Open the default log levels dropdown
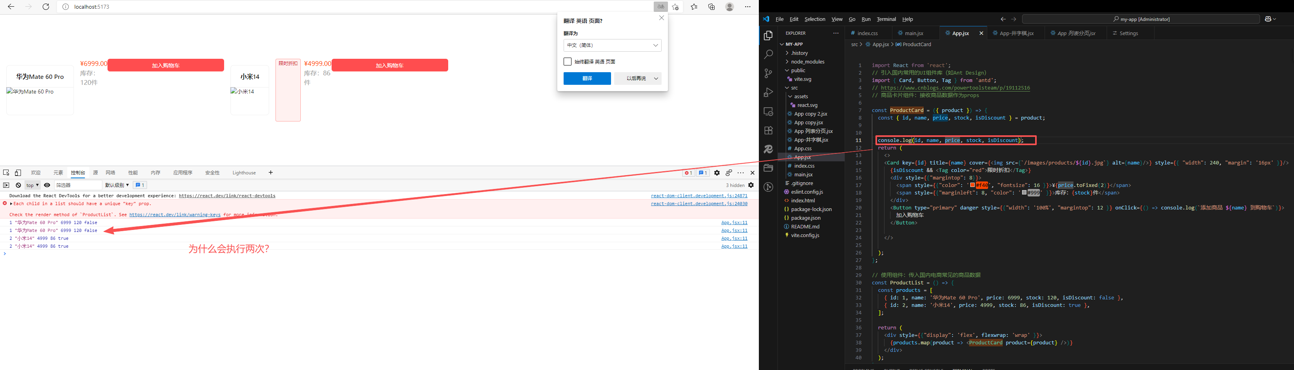The width and height of the screenshot is (1294, 370). (x=117, y=185)
